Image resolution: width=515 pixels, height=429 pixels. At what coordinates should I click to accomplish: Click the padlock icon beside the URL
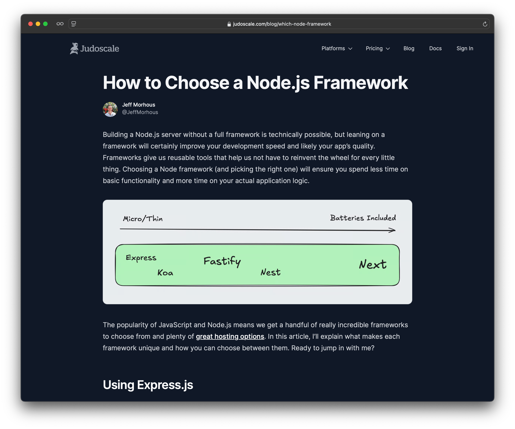point(229,24)
